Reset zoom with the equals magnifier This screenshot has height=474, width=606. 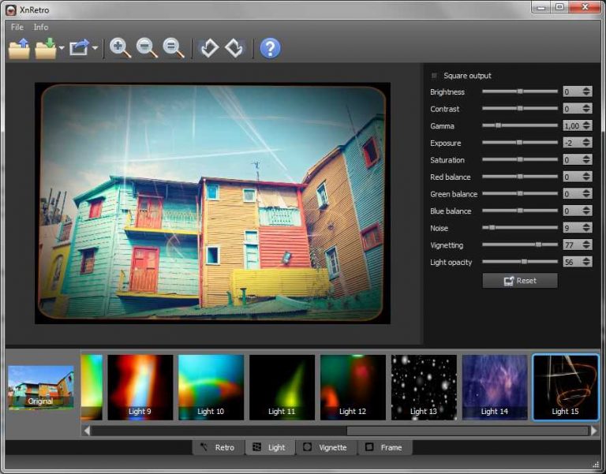tap(174, 48)
